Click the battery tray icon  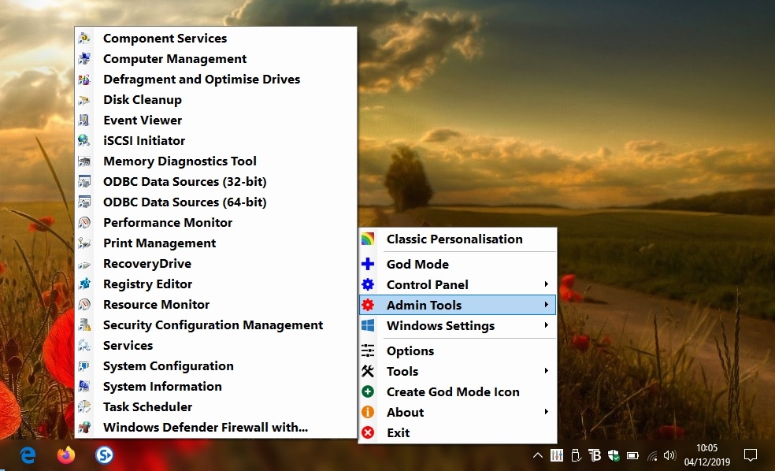[632, 456]
